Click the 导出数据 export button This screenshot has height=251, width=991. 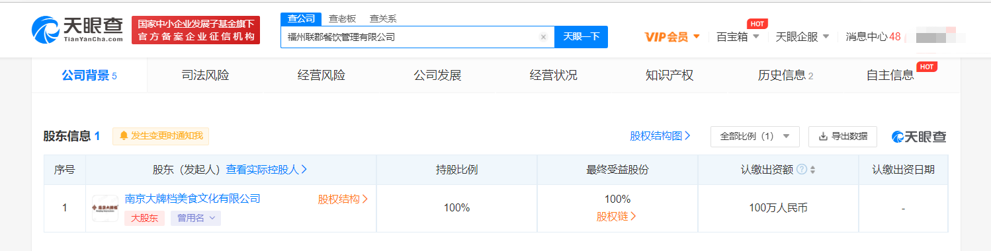(x=843, y=136)
